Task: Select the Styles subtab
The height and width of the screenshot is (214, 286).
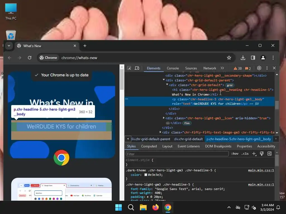Action: click(x=131, y=146)
